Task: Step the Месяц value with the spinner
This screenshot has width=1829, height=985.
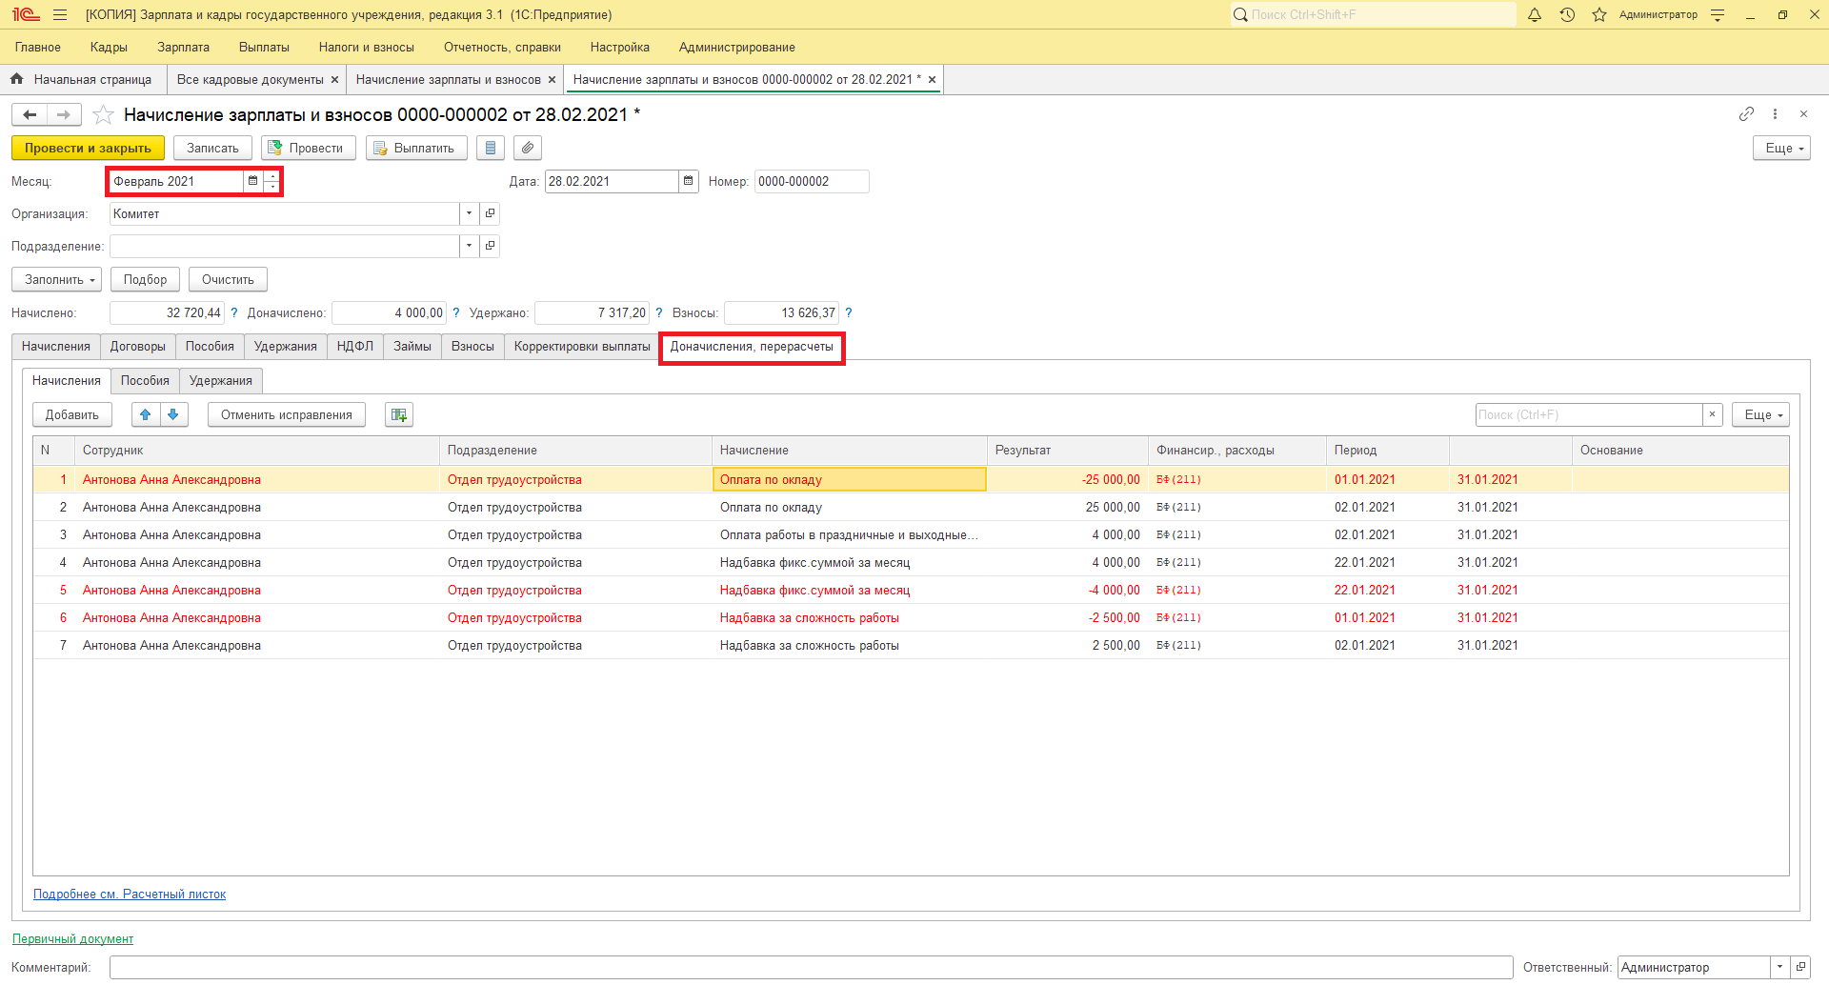Action: pos(272,181)
